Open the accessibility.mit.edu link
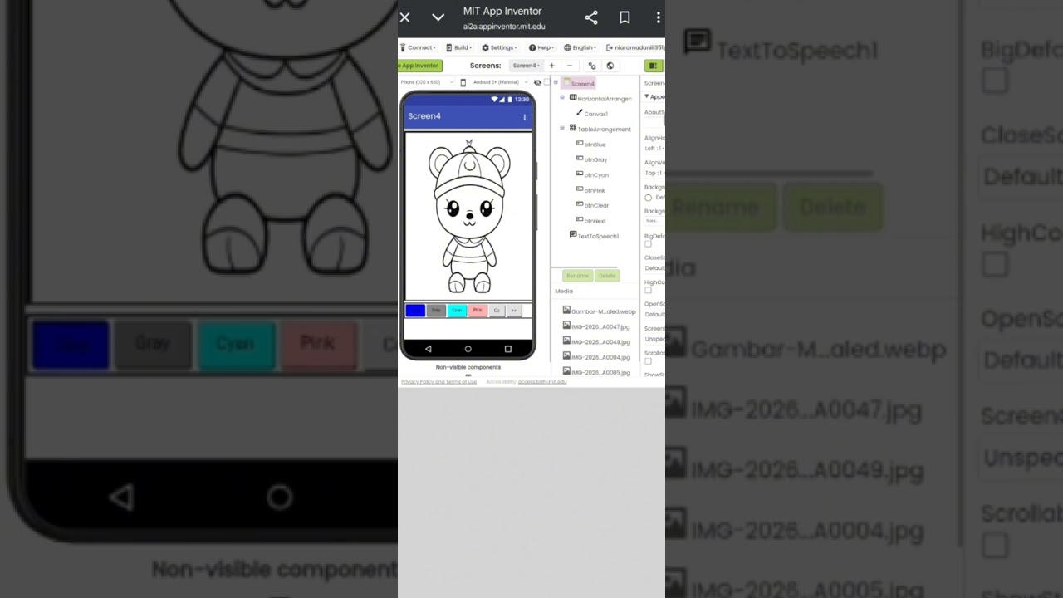 542,381
